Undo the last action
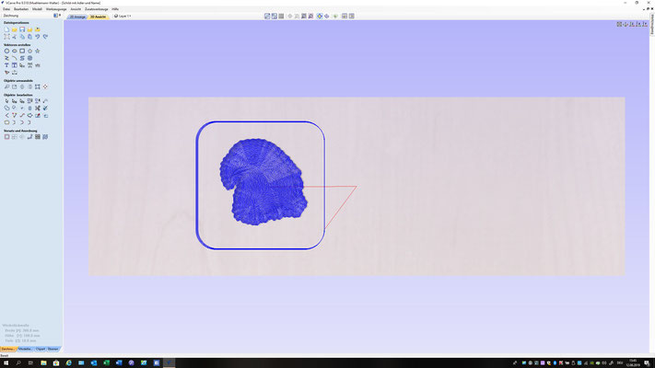The image size is (655, 368). click(38, 37)
